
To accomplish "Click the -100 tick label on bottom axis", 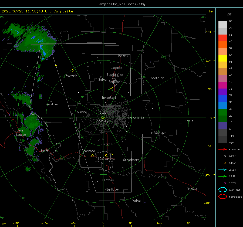I will 45,223.
